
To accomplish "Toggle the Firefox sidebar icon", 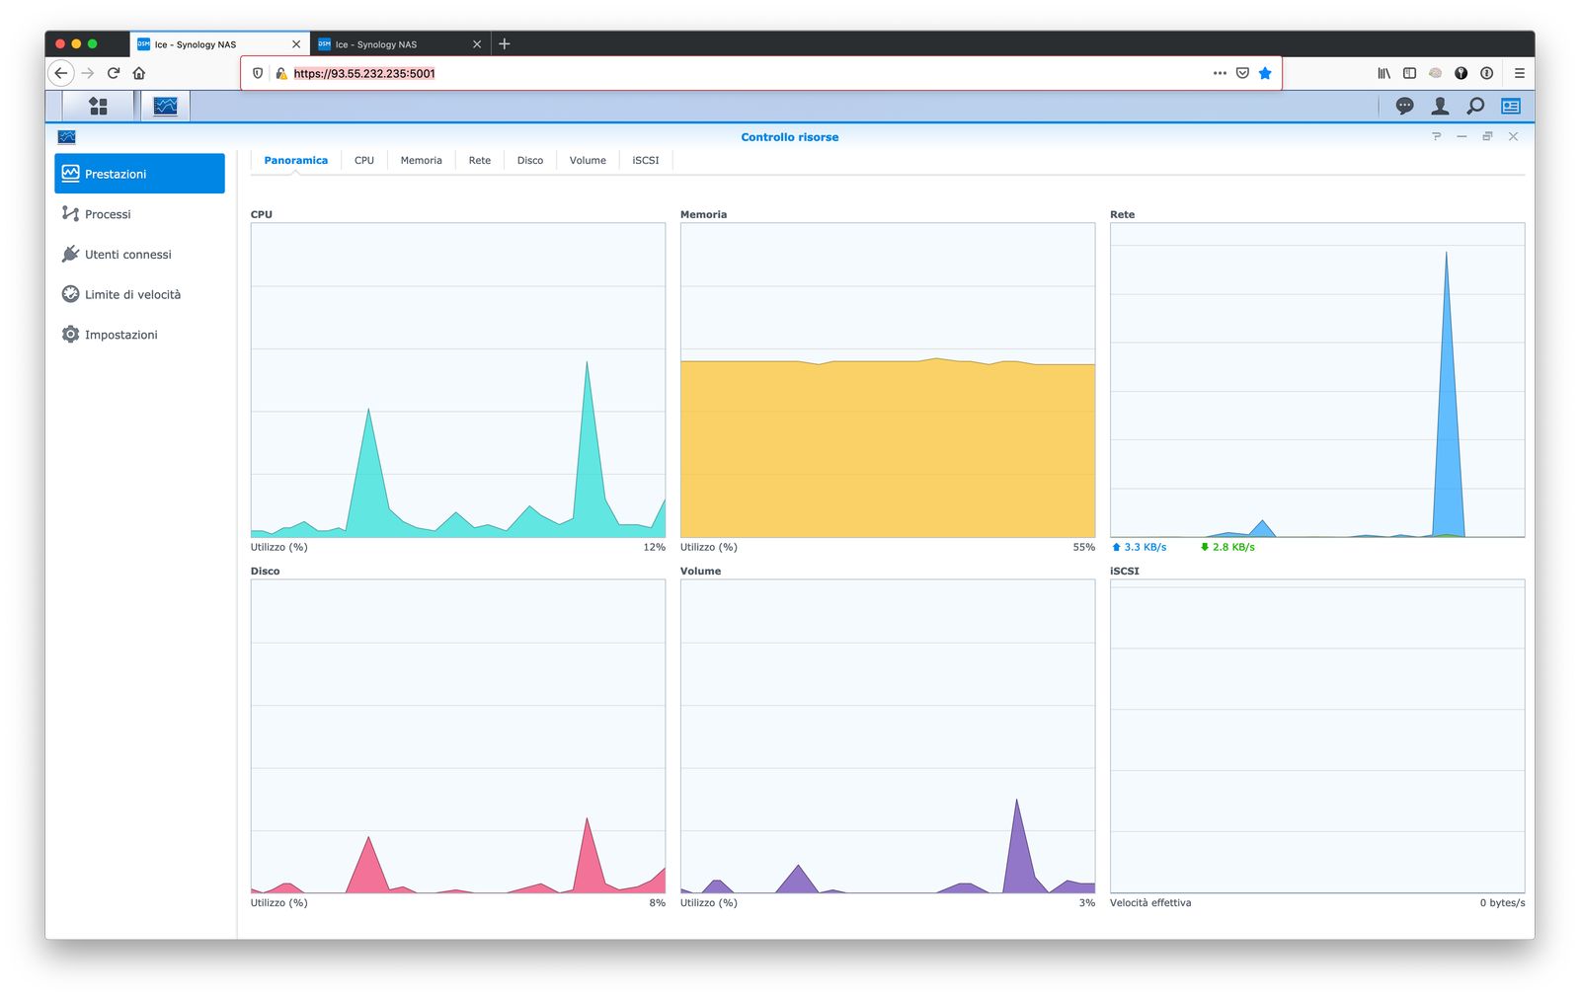I will (x=1409, y=73).
